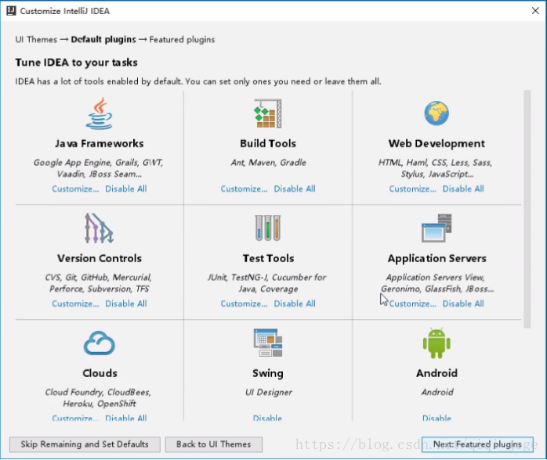Screen dimensions: 547x460
Task: Open Customize for Web Development
Action: pyautogui.click(x=413, y=189)
